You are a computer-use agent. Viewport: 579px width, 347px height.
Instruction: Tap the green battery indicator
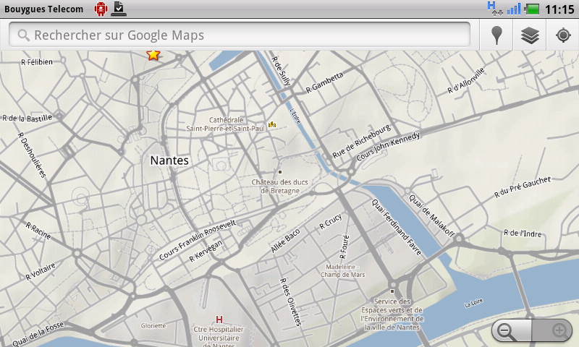(x=532, y=9)
